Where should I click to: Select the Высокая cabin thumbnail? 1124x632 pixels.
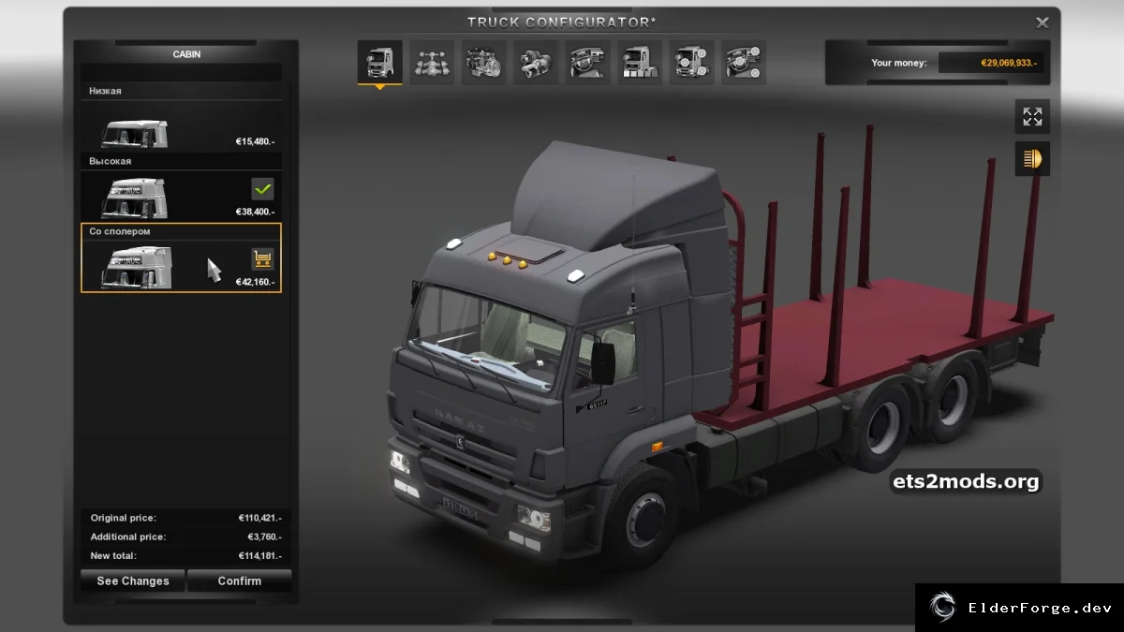click(x=135, y=198)
